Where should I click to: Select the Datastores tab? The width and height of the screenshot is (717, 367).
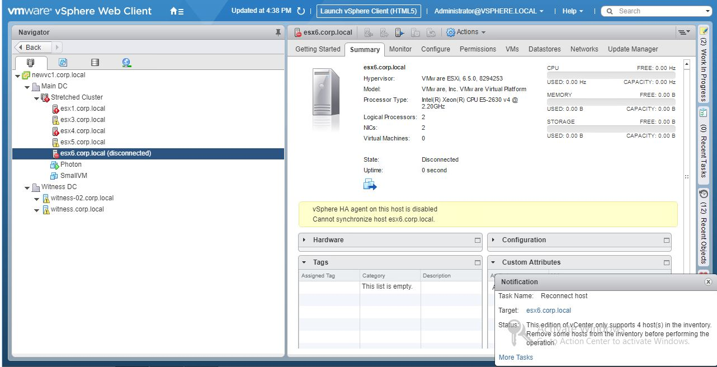544,49
